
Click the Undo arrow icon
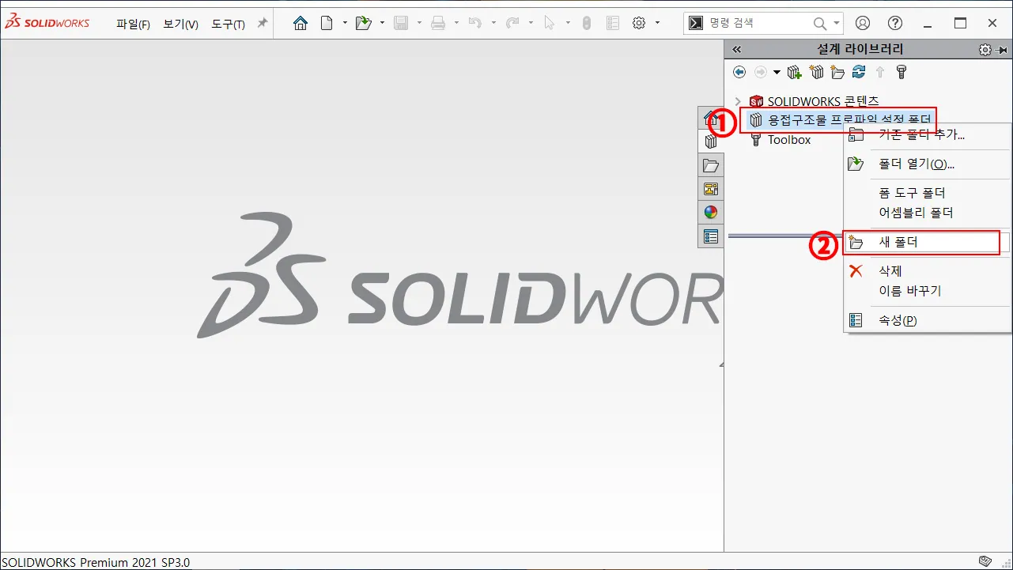click(475, 24)
